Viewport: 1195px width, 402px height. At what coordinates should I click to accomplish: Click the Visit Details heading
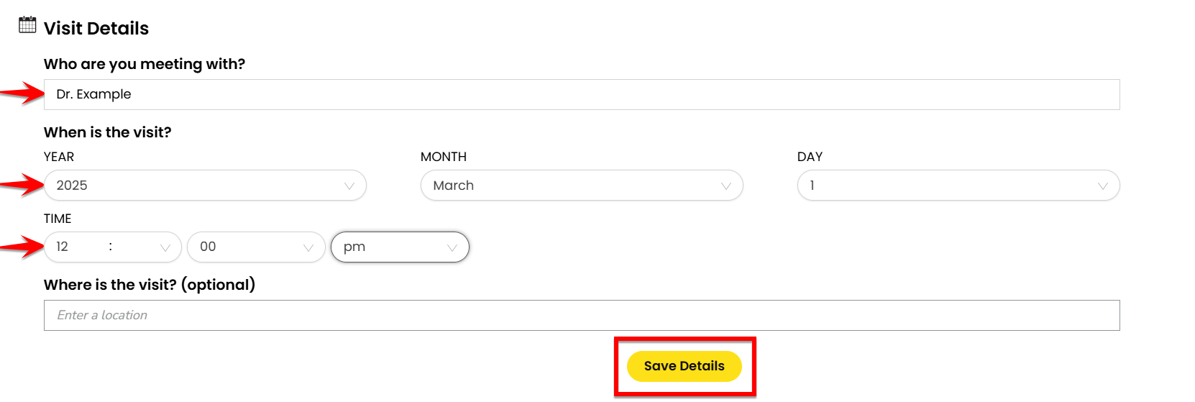coord(96,28)
